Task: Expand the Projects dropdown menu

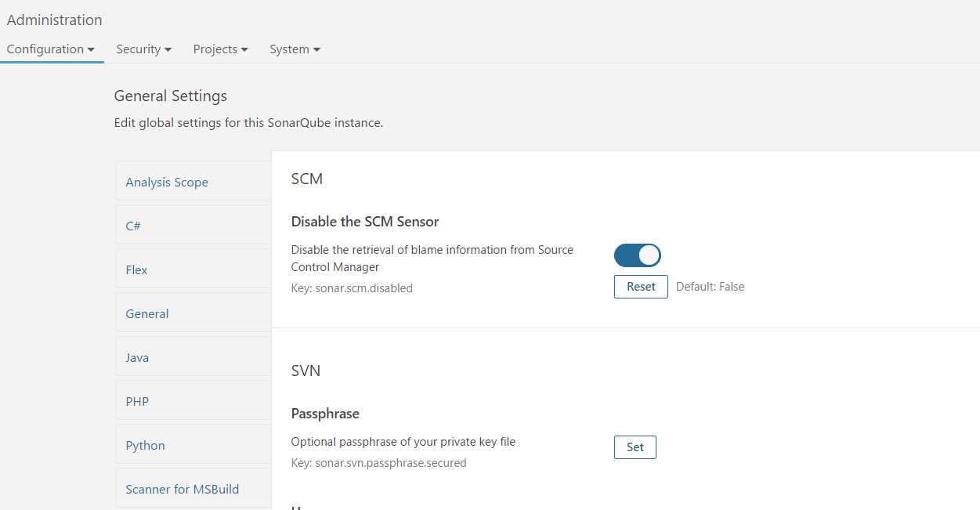Action: (221, 49)
